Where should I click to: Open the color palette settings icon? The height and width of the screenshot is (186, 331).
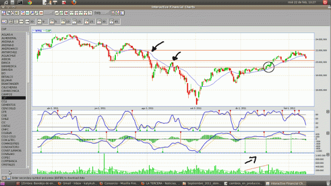(x=117, y=13)
